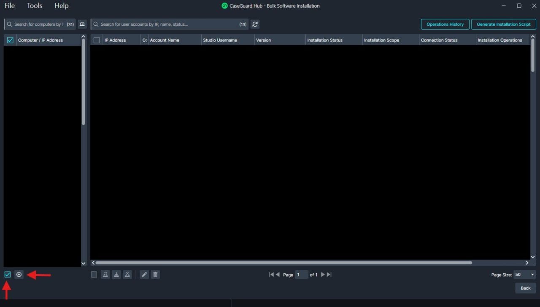This screenshot has height=307, width=540.
Task: Click the update installation icon in bottom toolbar
Action: (x=105, y=275)
